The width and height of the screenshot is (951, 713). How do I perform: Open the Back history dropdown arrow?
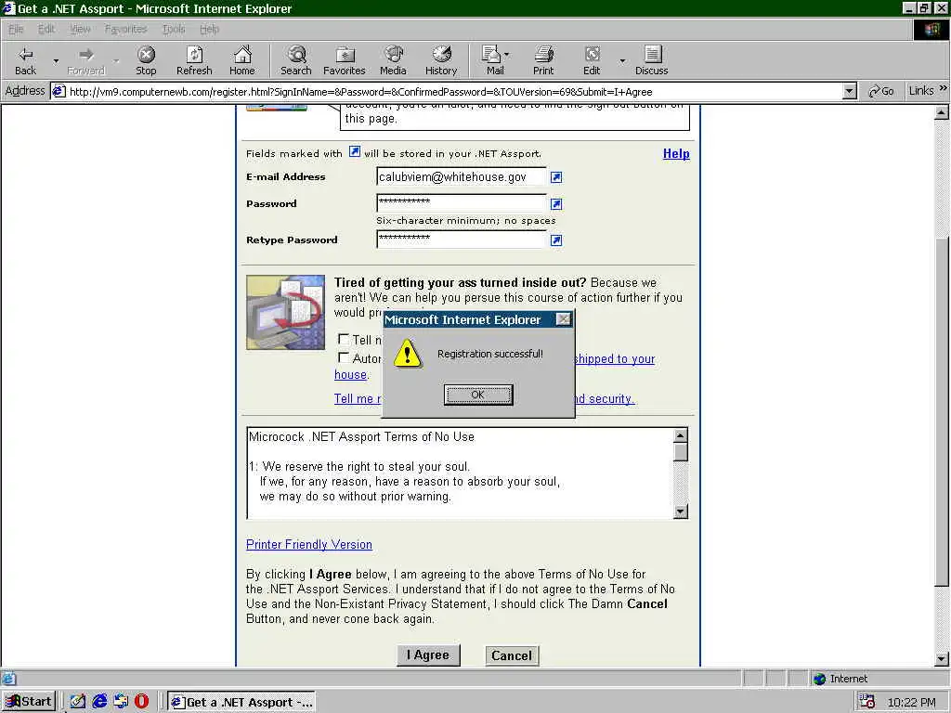[56, 60]
